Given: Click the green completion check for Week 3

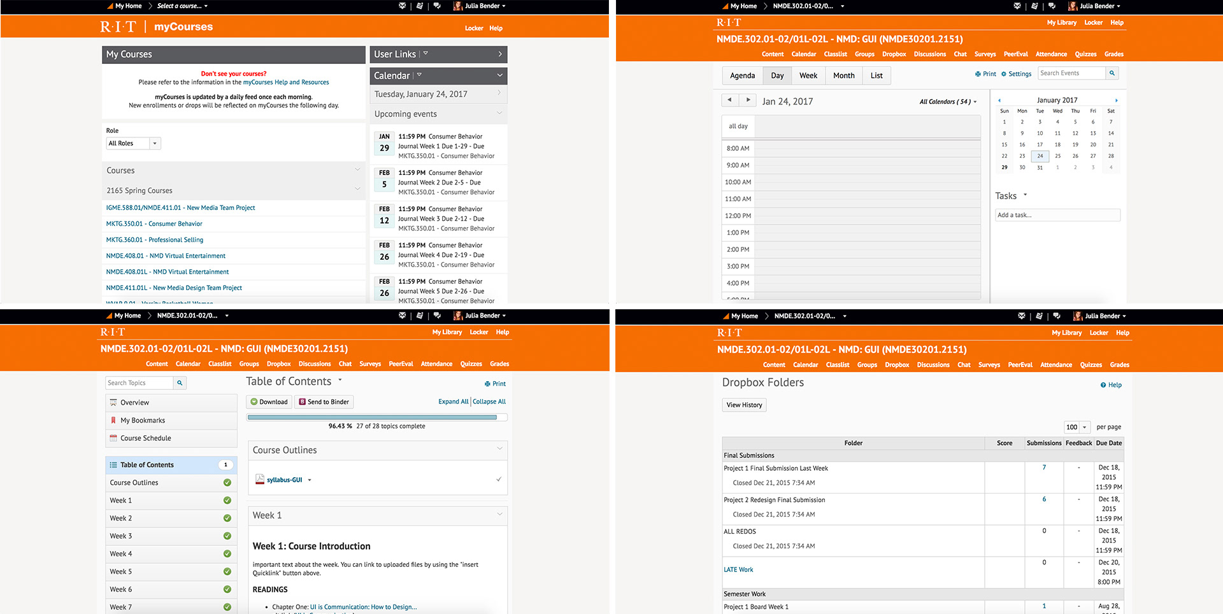Looking at the screenshot, I should pos(227,536).
